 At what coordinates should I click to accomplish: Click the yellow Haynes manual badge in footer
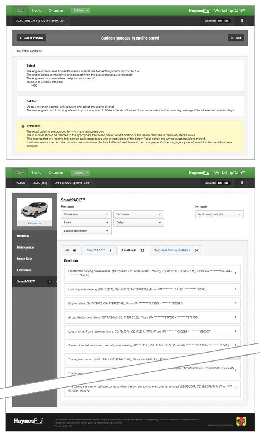click(x=241, y=421)
